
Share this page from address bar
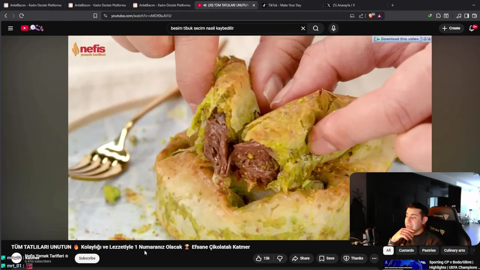(x=361, y=16)
